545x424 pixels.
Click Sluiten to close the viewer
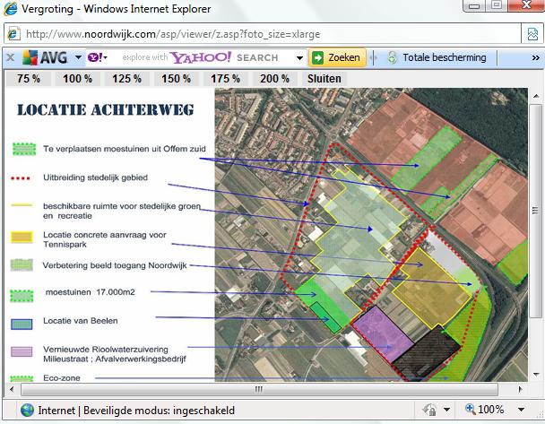[324, 79]
